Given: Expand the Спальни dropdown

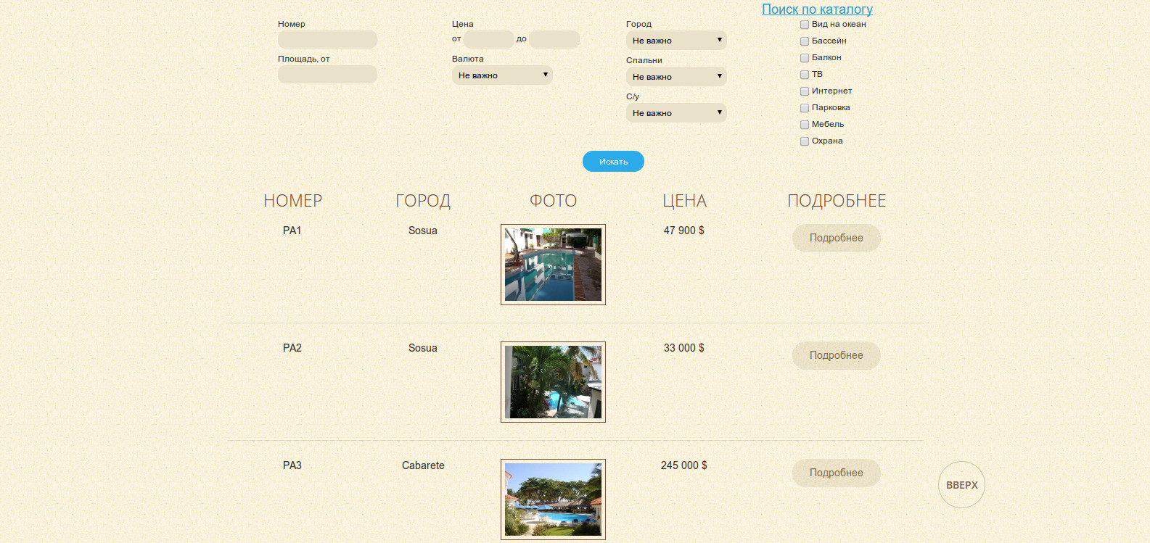Looking at the screenshot, I should 676,76.
